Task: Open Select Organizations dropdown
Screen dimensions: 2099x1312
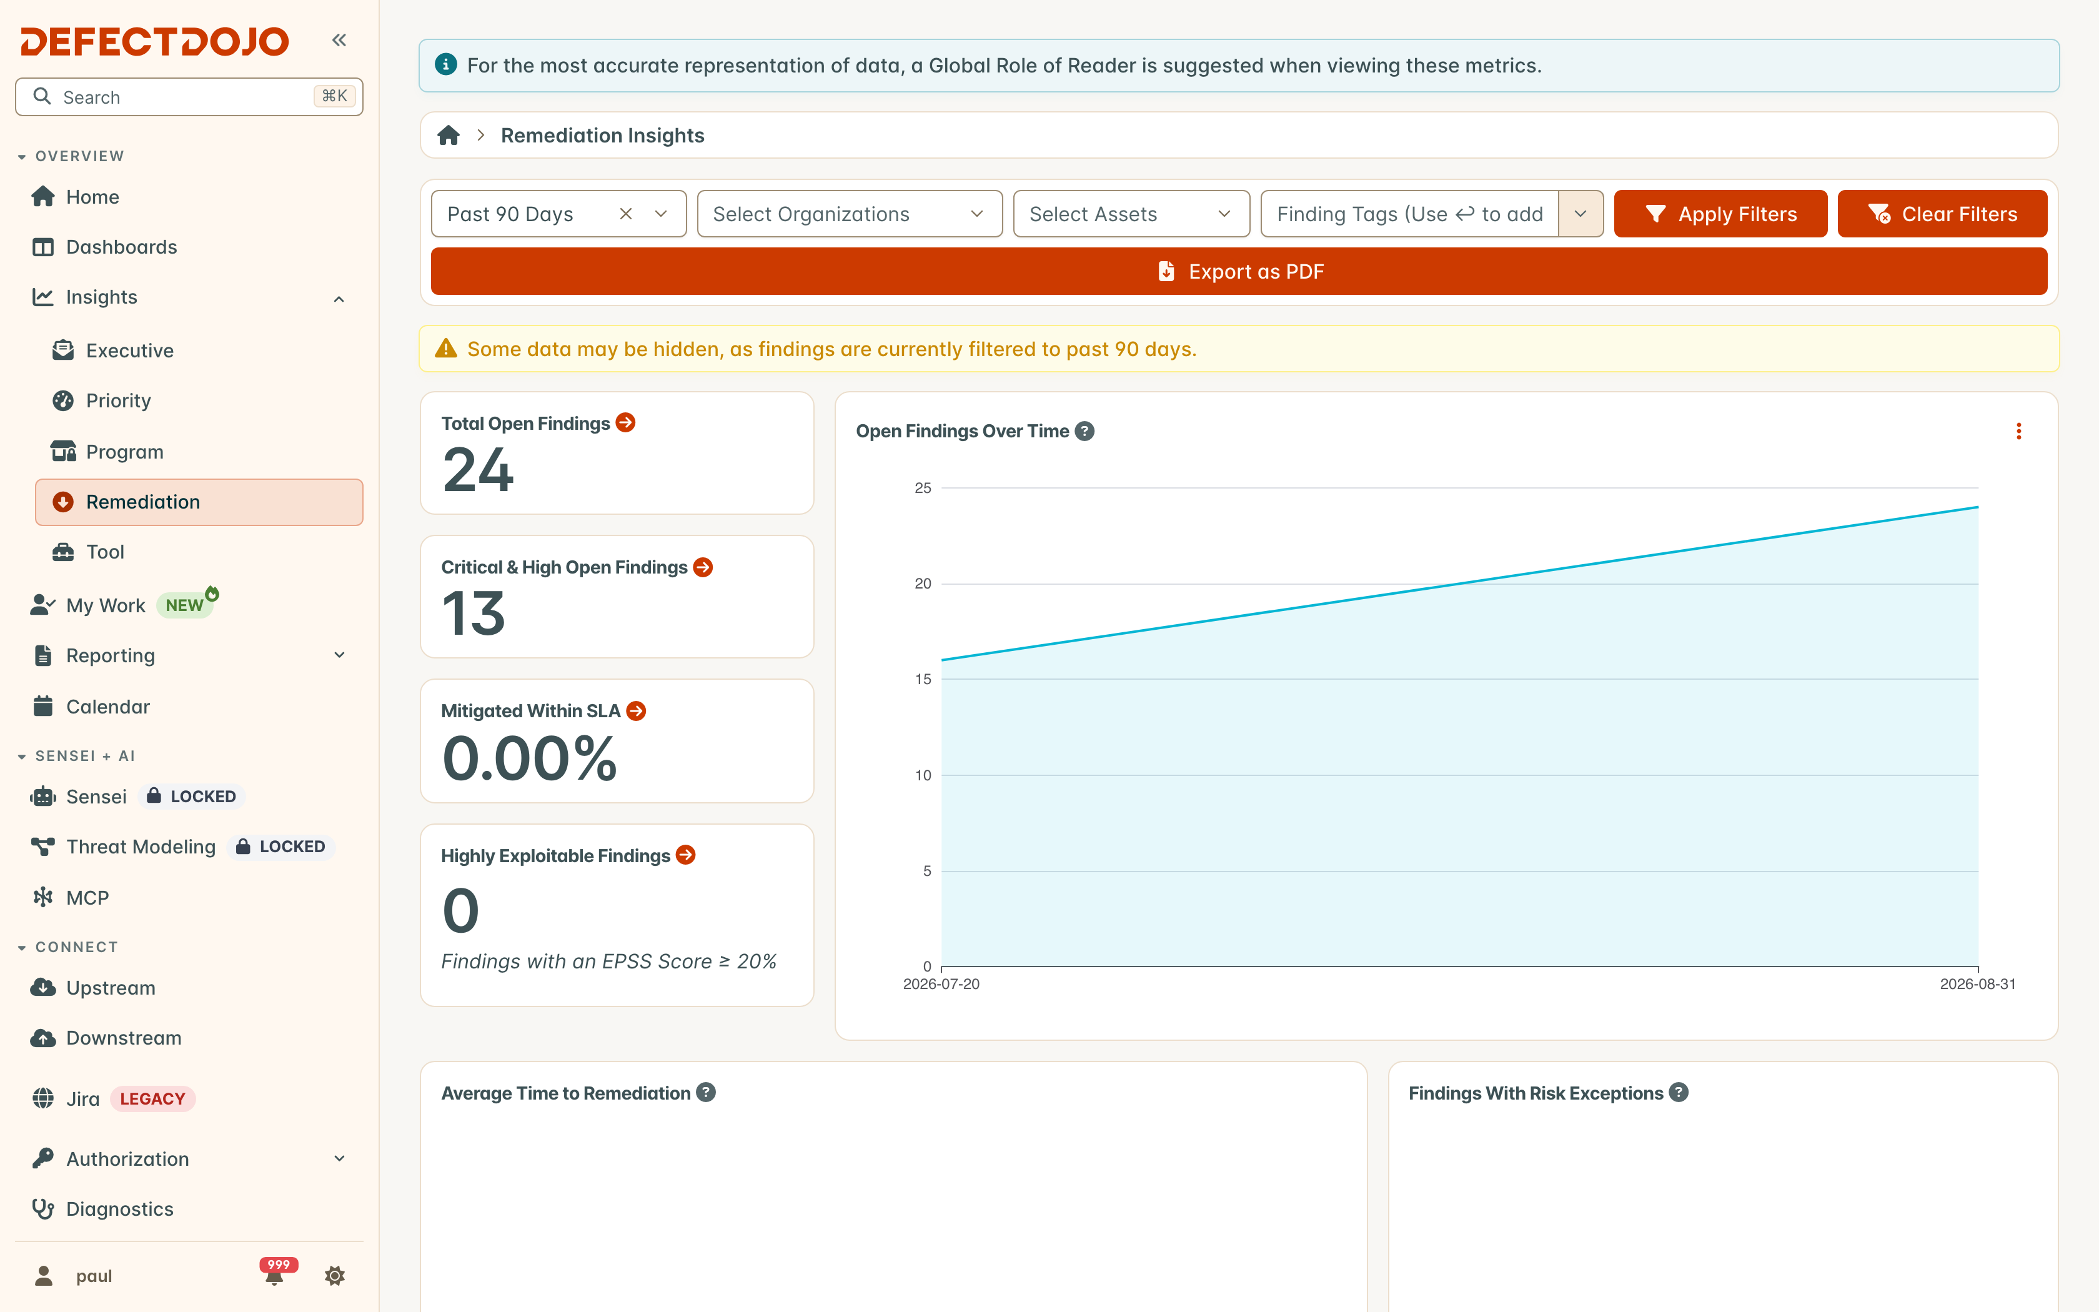Action: pyautogui.click(x=849, y=214)
